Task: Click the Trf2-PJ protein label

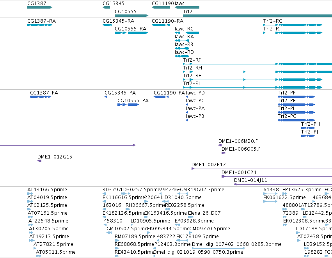Action: tap(309, 132)
